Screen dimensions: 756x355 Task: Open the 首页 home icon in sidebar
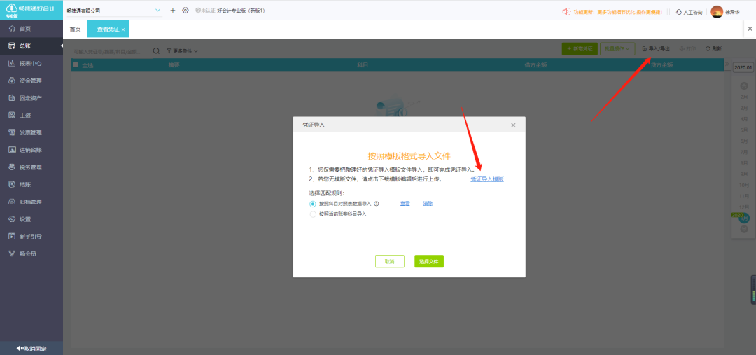(13, 29)
